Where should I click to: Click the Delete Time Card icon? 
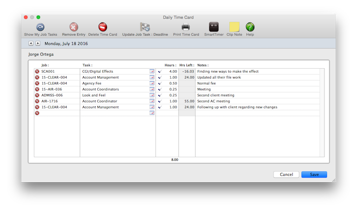[103, 27]
